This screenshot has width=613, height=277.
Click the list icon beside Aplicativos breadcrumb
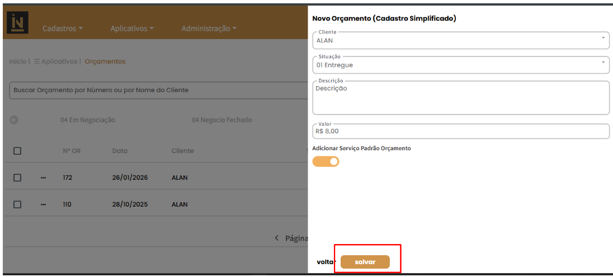click(37, 61)
